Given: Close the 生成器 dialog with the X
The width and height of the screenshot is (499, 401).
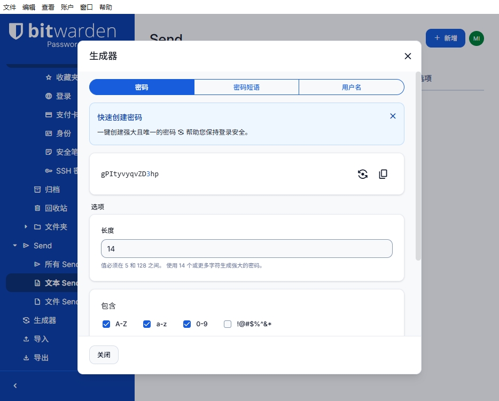Looking at the screenshot, I should pos(408,56).
